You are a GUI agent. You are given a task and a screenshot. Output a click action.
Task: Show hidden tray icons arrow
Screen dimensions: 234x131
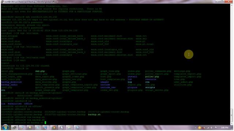coord(195,128)
